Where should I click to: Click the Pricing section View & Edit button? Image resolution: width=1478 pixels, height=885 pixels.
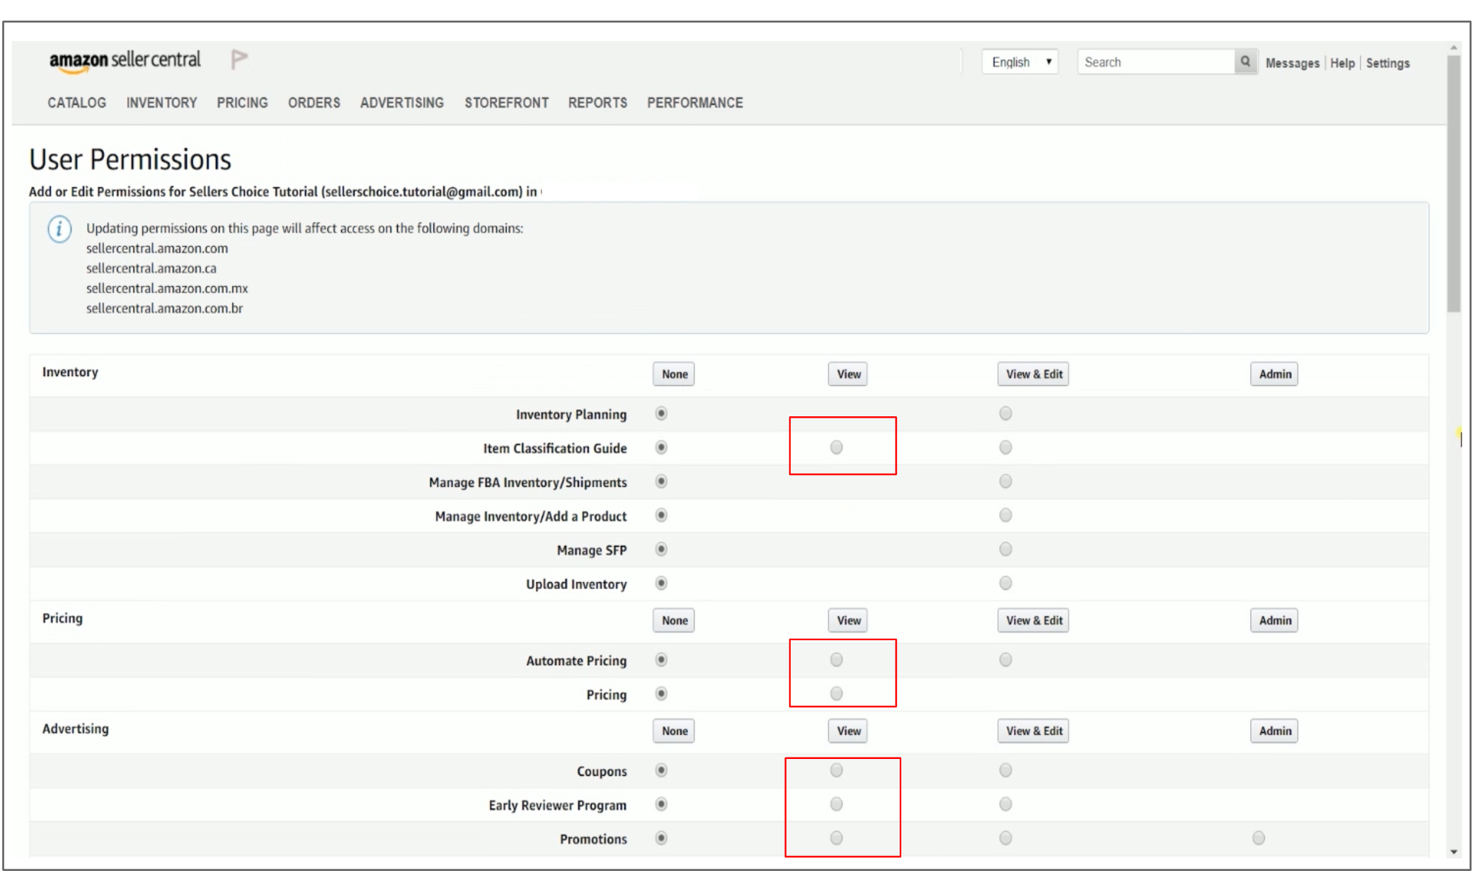[x=1033, y=620]
